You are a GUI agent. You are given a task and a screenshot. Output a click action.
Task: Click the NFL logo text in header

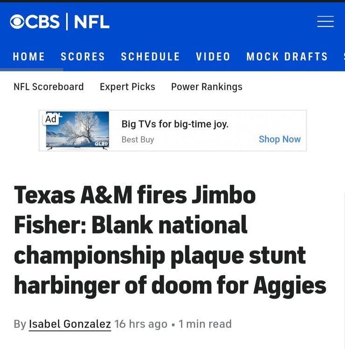92,22
